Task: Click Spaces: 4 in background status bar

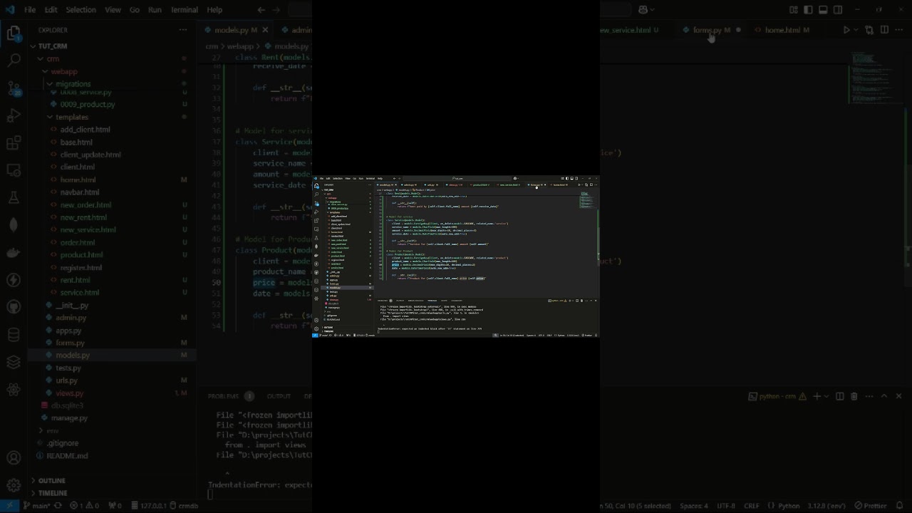Action: pos(693,506)
